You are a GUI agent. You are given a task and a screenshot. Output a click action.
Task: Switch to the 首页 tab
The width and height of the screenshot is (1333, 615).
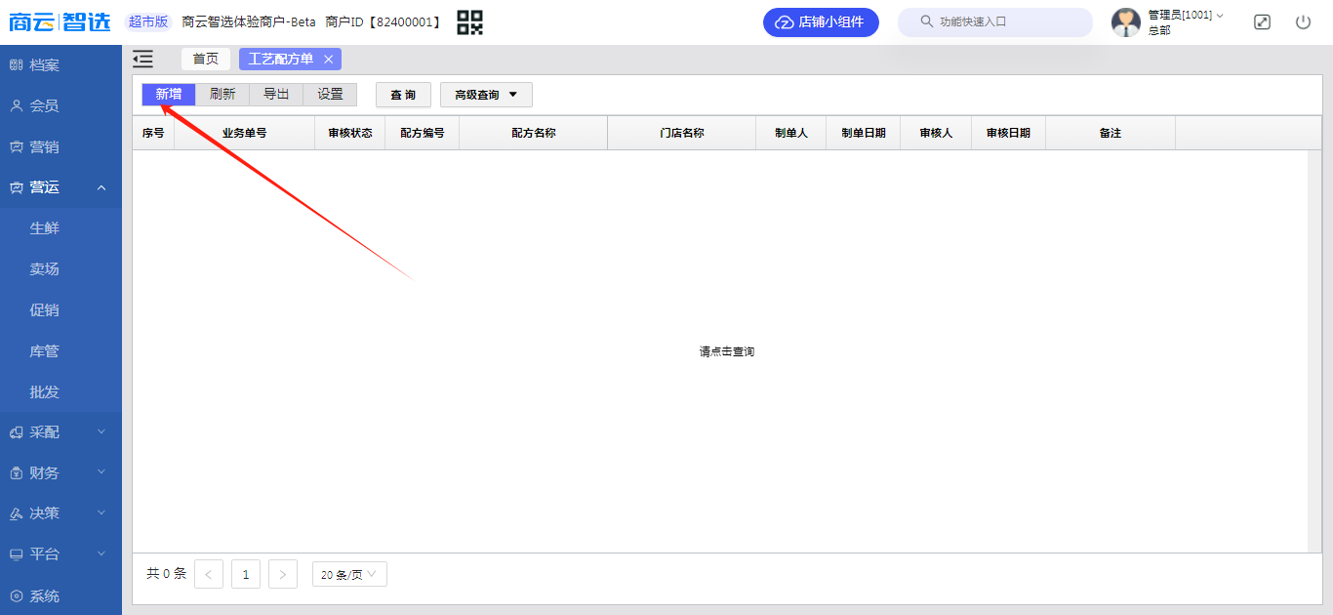[206, 60]
